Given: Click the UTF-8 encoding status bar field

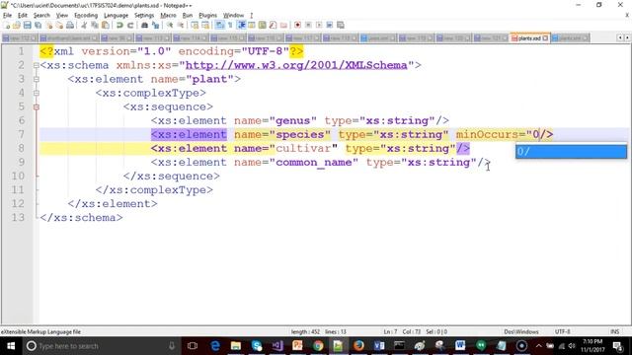Looking at the screenshot, I should pyautogui.click(x=562, y=331).
